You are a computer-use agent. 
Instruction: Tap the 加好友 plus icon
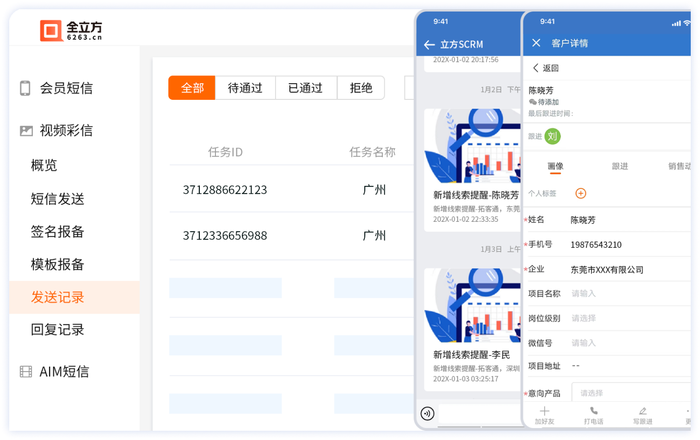(x=544, y=411)
